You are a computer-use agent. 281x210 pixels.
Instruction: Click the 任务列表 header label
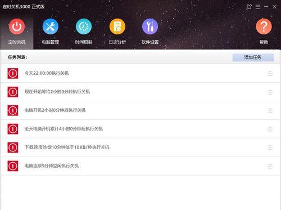tap(17, 57)
